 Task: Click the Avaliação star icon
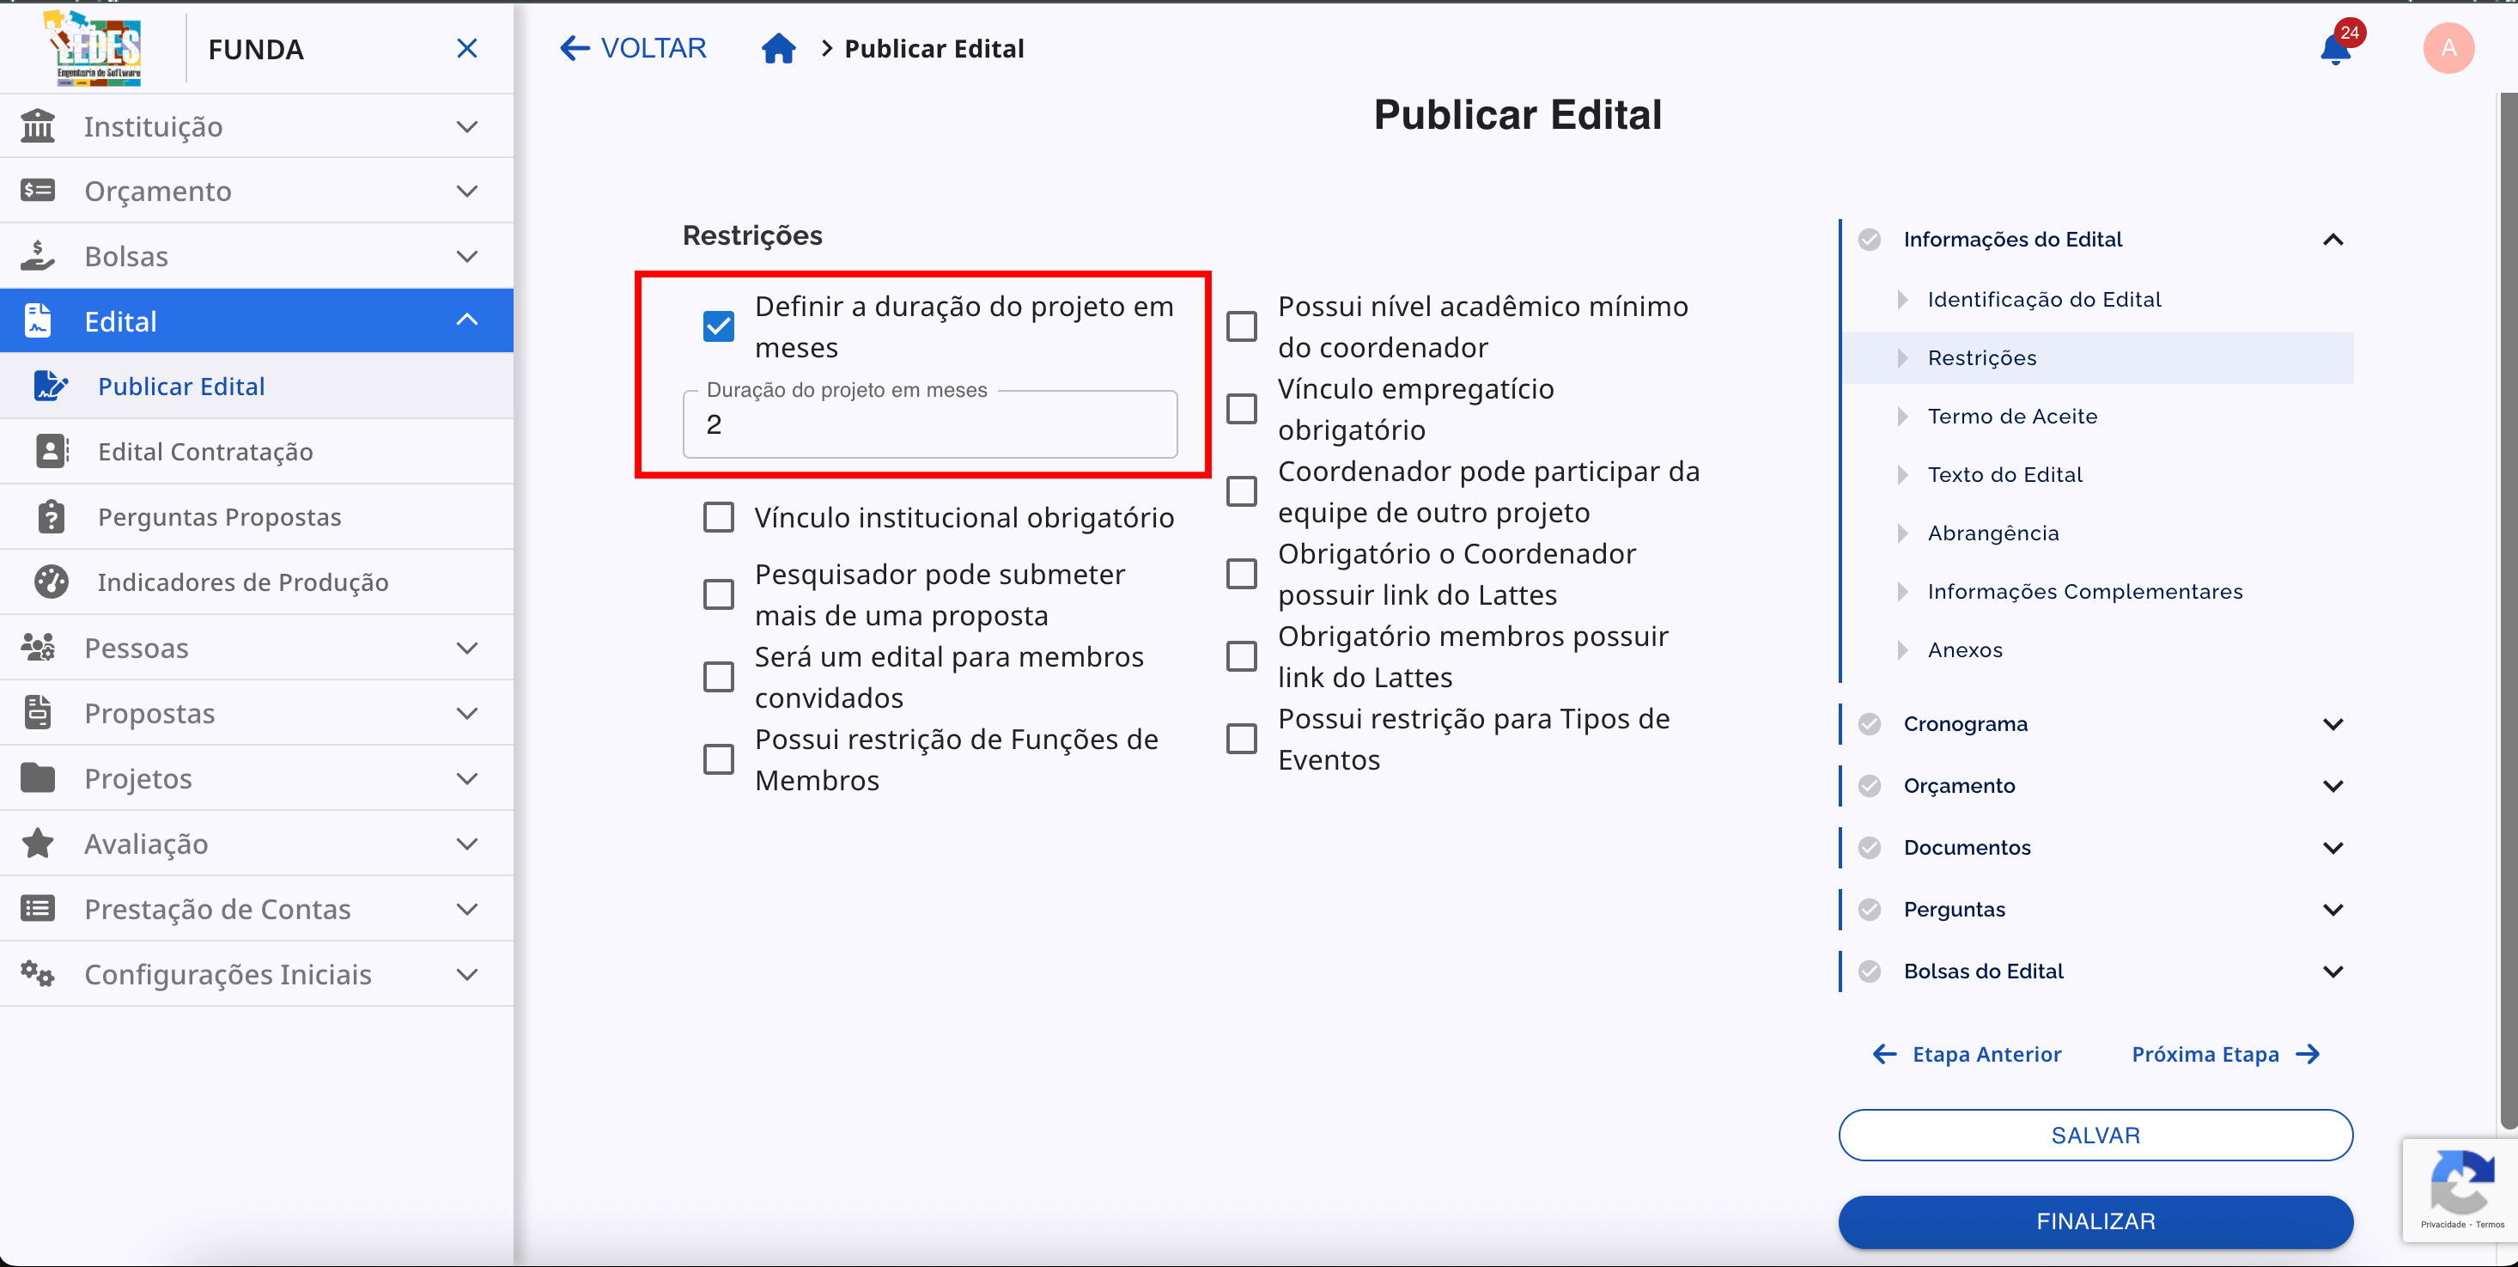[x=38, y=843]
